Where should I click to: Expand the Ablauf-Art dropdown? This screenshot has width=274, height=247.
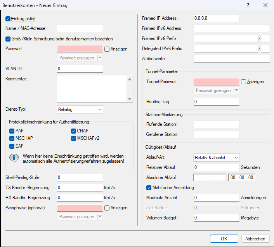pos(216,157)
